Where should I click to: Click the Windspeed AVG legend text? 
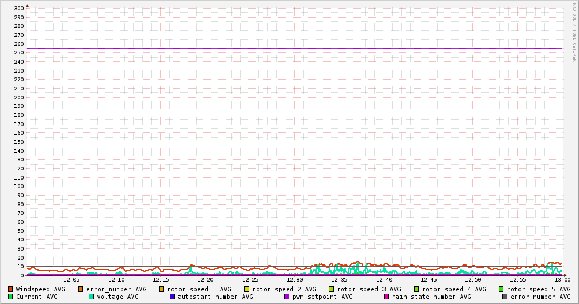(x=40, y=289)
